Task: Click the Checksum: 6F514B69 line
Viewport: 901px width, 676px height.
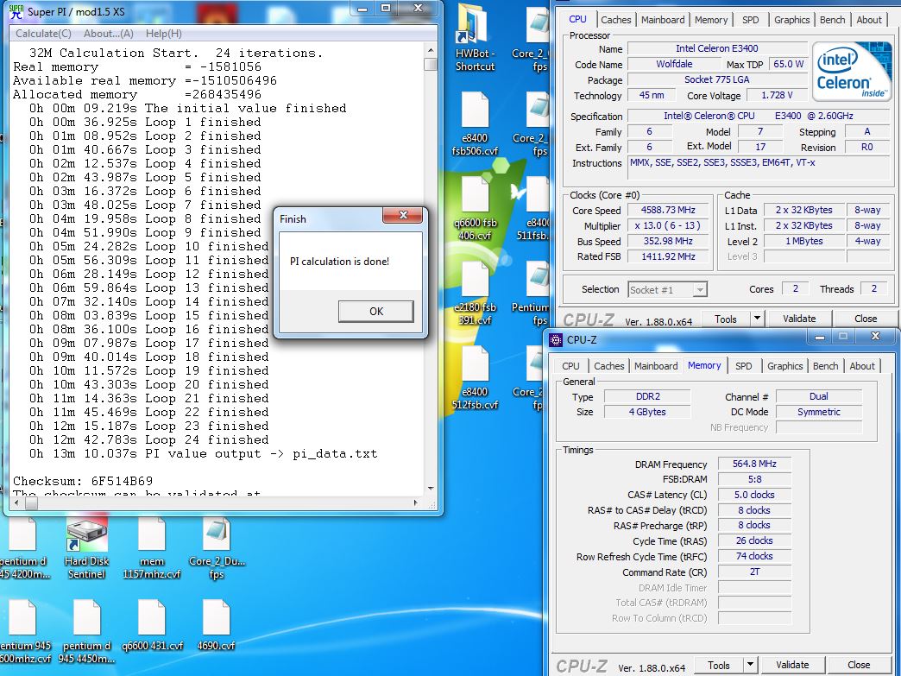Action: click(83, 481)
